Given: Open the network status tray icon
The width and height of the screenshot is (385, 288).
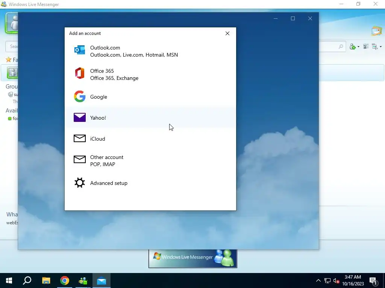Looking at the screenshot, I should [x=327, y=280].
